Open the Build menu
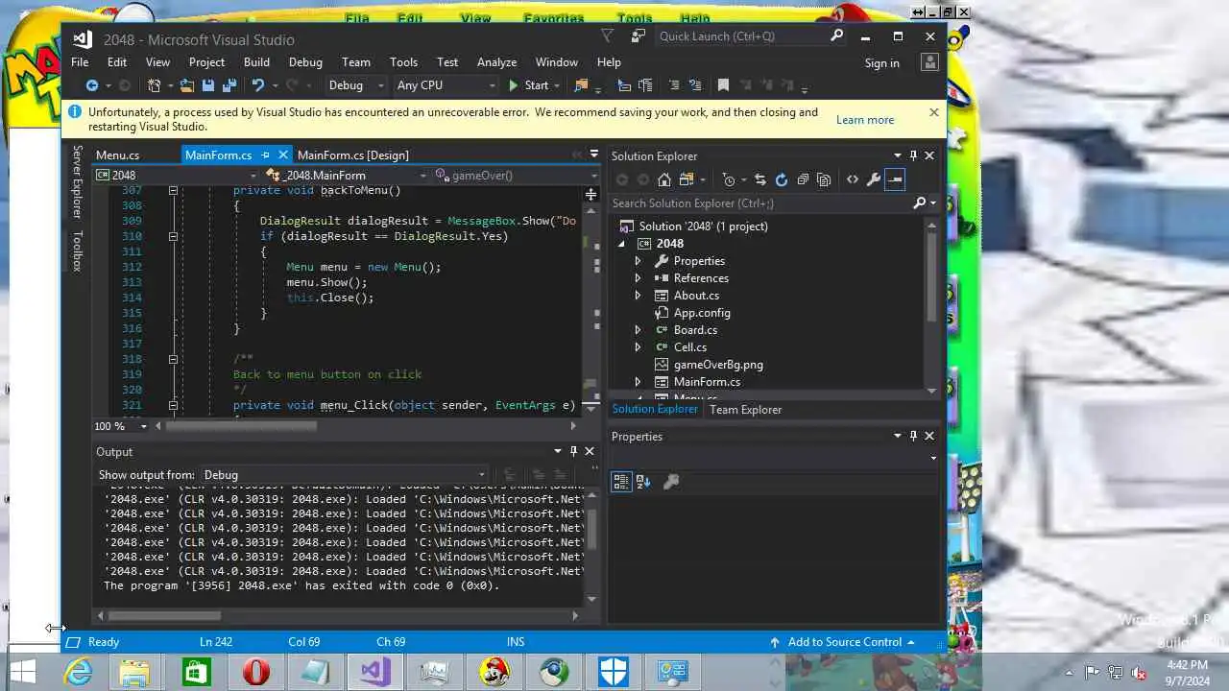 click(x=256, y=62)
